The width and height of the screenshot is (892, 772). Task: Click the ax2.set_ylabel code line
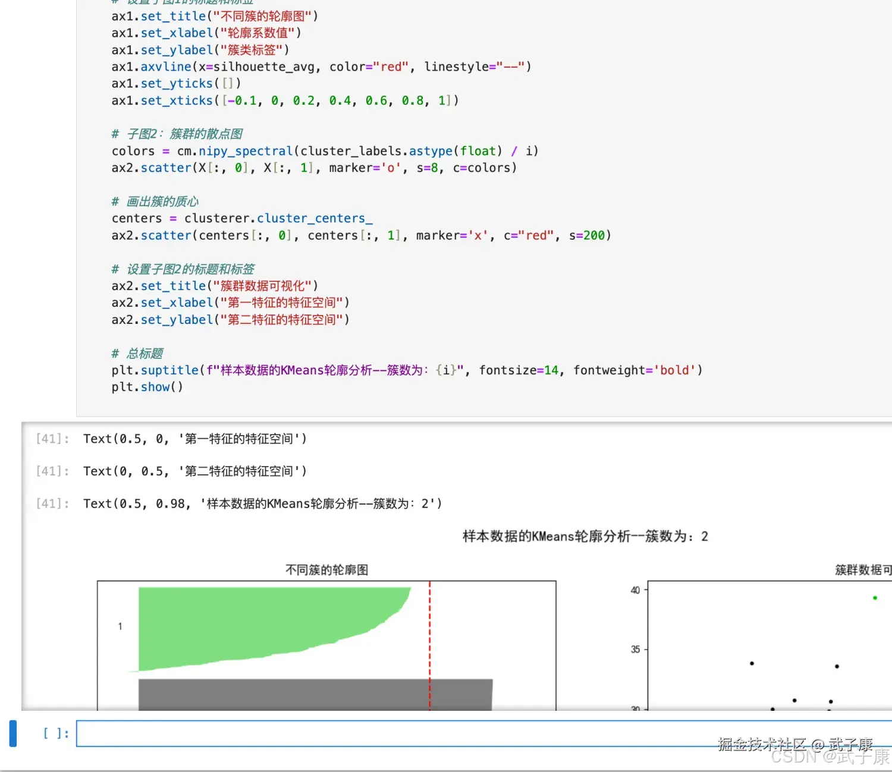pyautogui.click(x=230, y=320)
